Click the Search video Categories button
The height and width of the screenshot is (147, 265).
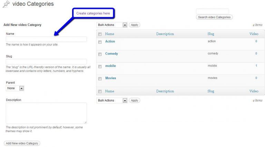tap(214, 17)
